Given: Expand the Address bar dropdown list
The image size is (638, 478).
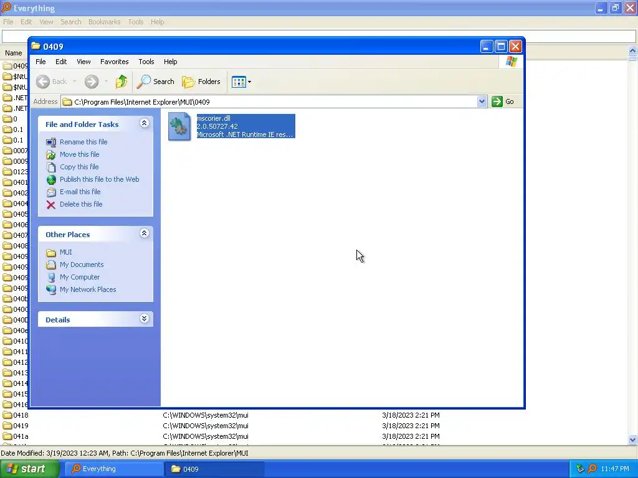Looking at the screenshot, I should 482,101.
